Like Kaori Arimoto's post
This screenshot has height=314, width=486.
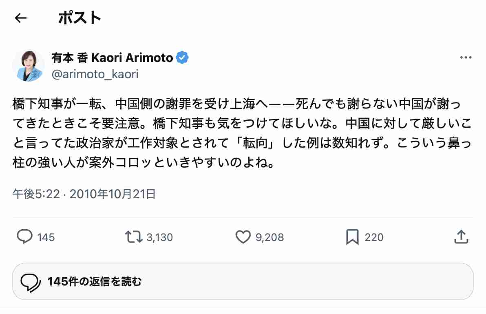pos(243,237)
